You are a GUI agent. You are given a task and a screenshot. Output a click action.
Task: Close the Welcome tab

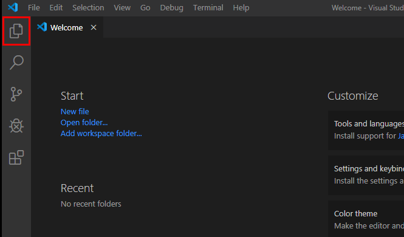point(94,27)
